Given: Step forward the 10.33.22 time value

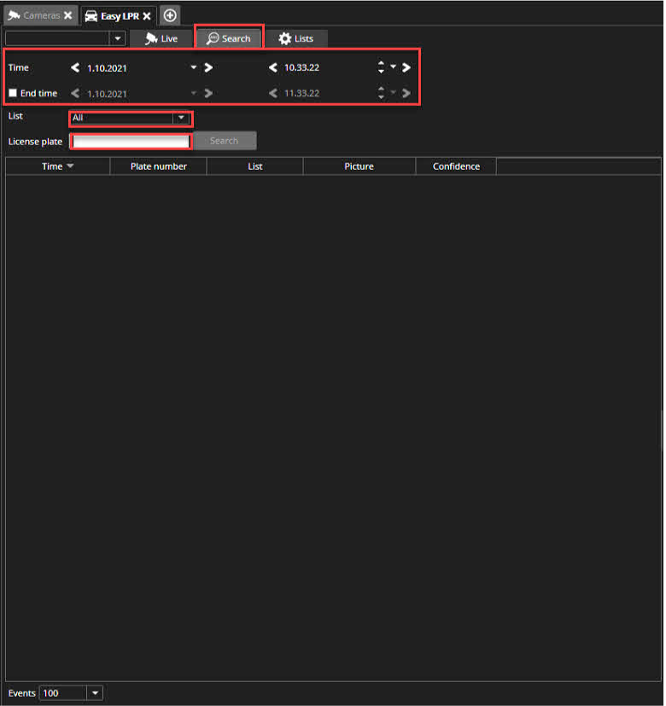Looking at the screenshot, I should [x=406, y=67].
